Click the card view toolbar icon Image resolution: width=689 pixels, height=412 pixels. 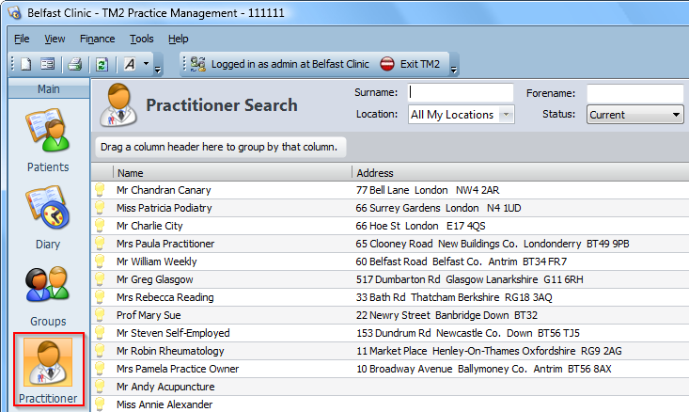tap(47, 64)
